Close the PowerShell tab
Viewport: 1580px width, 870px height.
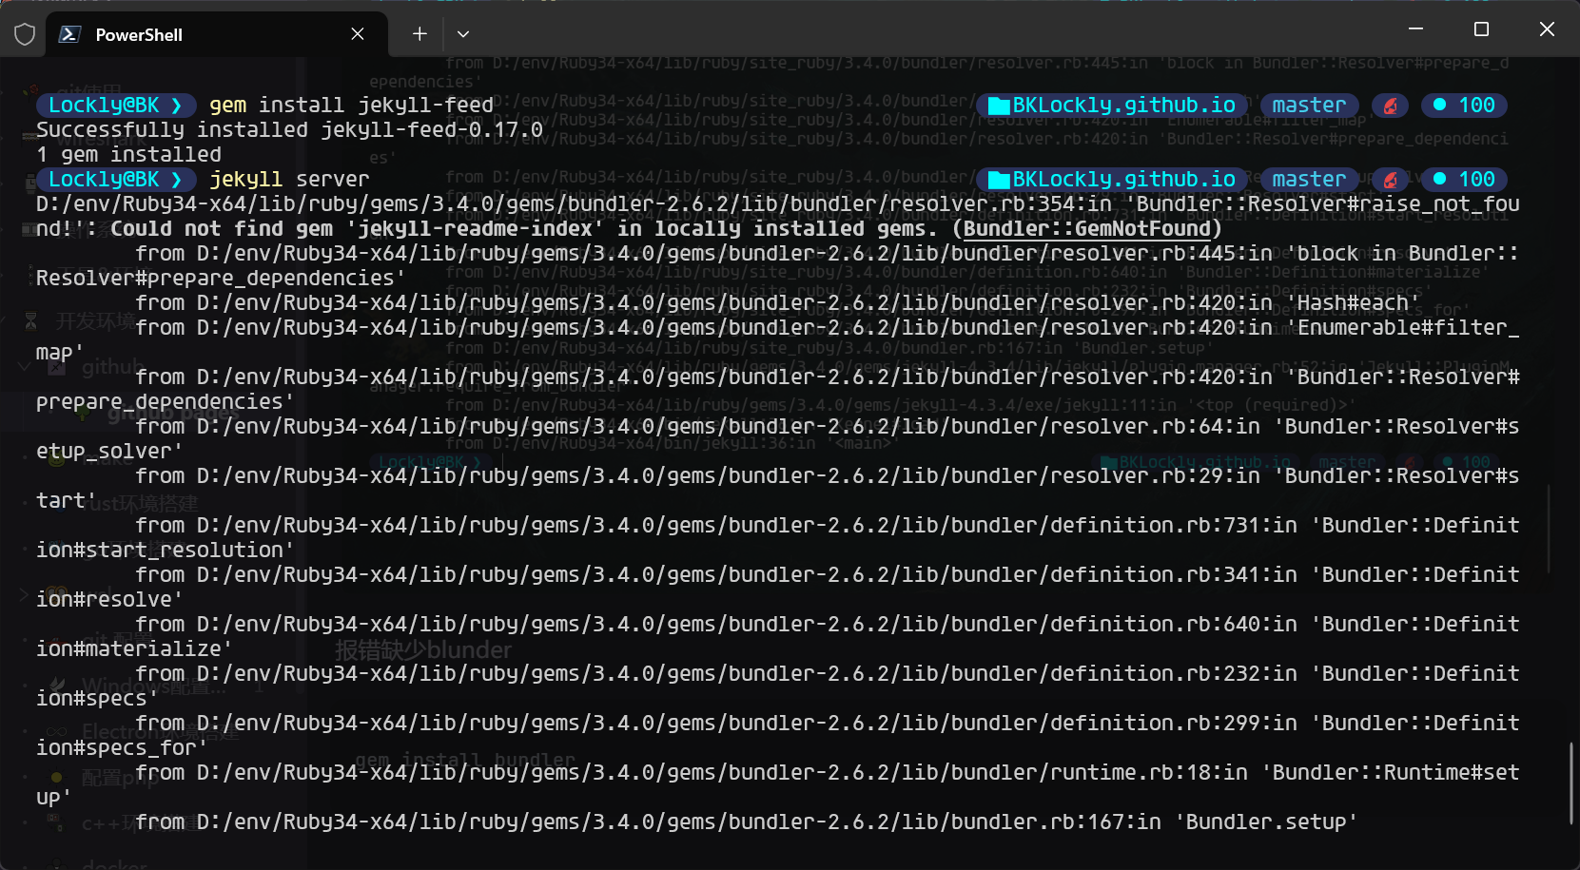pyautogui.click(x=358, y=34)
